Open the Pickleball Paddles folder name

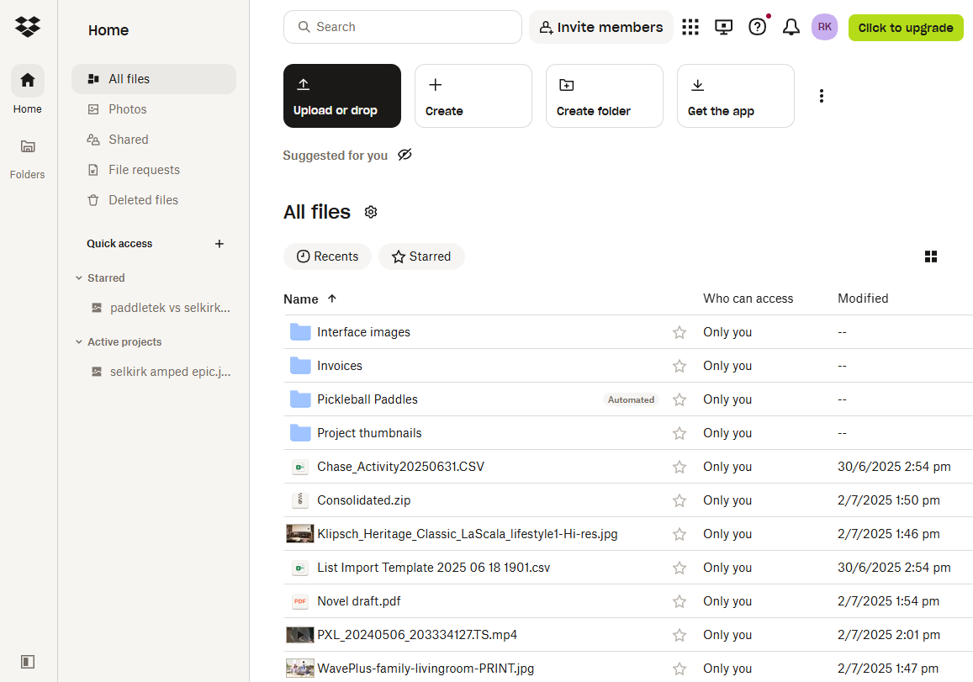click(x=368, y=399)
